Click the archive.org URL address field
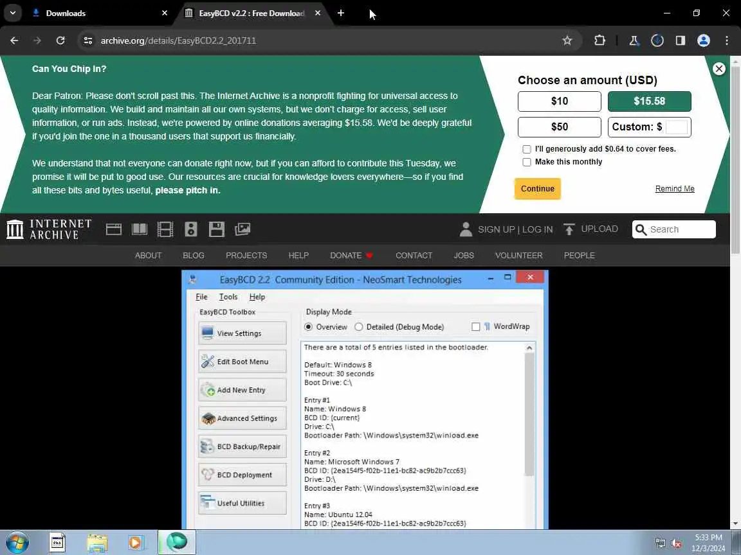Viewport: 741px width, 555px height. (326, 40)
